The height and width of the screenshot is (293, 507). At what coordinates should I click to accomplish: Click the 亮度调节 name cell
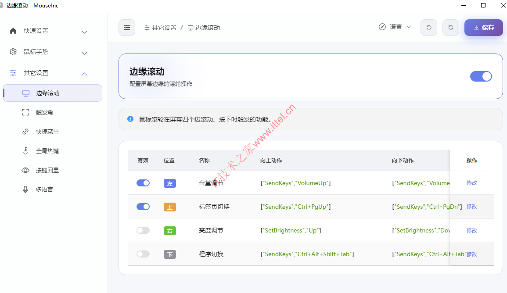[x=211, y=230]
